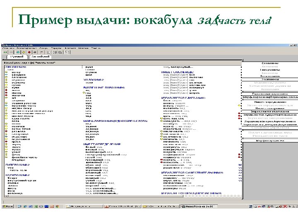Image resolution: width=298 pixels, height=223 pixels.
Task: Select белый зад in definitions list
Action: coord(94,147)
